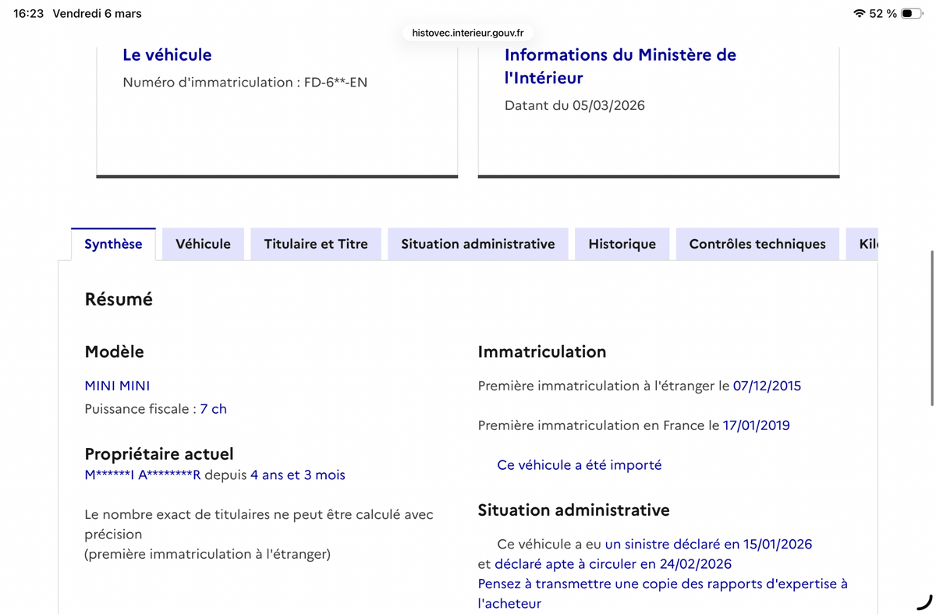Select 'Datant du 05/03/2026' text

(x=575, y=105)
